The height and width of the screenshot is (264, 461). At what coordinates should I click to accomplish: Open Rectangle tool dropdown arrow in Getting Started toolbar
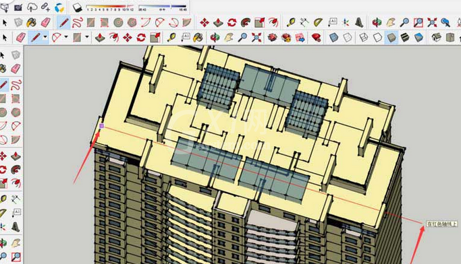click(86, 37)
